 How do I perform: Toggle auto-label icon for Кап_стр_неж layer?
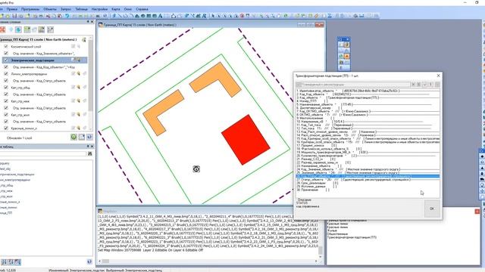tap(84, 100)
